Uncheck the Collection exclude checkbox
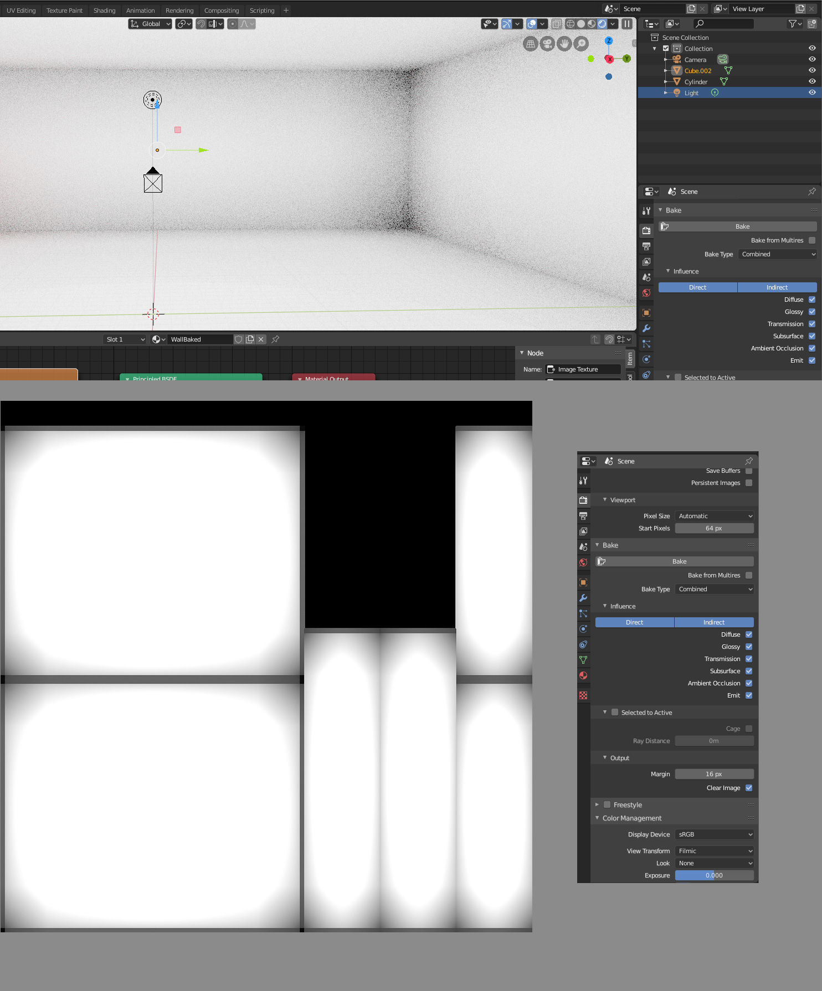This screenshot has height=991, width=822. [666, 48]
